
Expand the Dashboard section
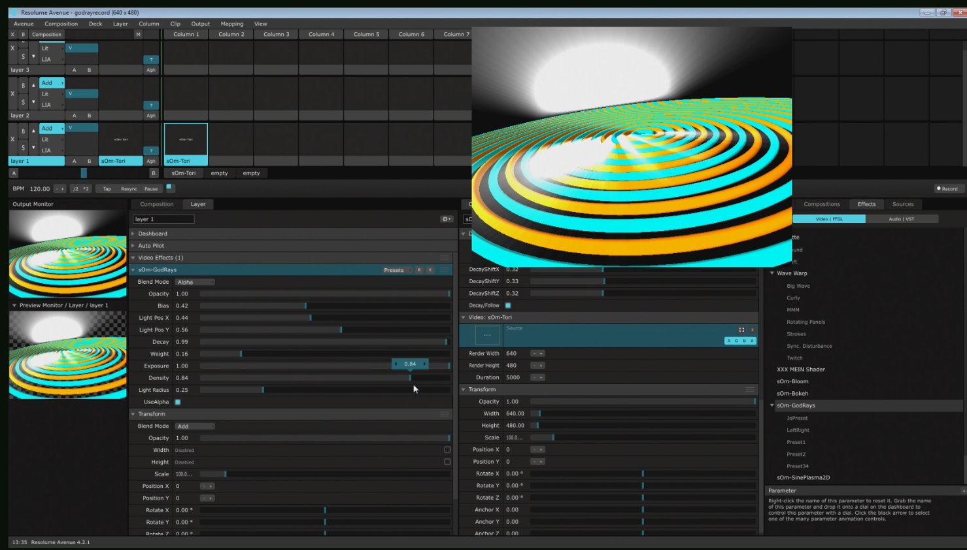point(152,233)
